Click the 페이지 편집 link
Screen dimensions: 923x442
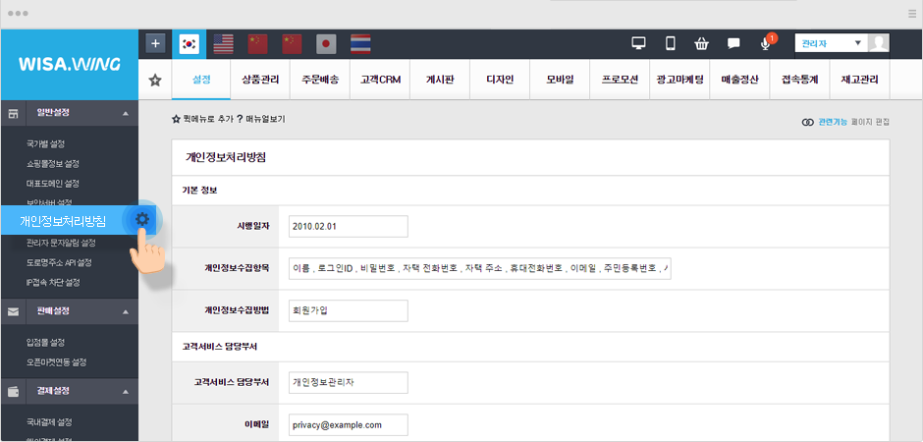870,122
